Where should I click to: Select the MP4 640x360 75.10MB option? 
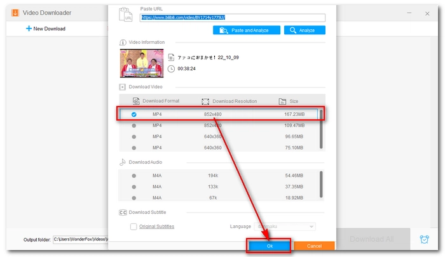tap(133, 148)
